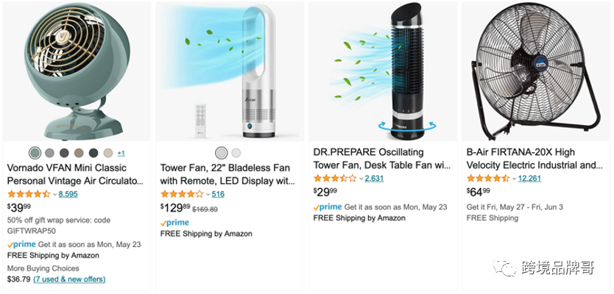Select the selected green Vornado color swatch
Screen dimensions: 614x294
pos(35,153)
